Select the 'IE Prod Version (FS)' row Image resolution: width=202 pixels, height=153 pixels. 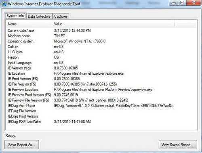[23, 79]
